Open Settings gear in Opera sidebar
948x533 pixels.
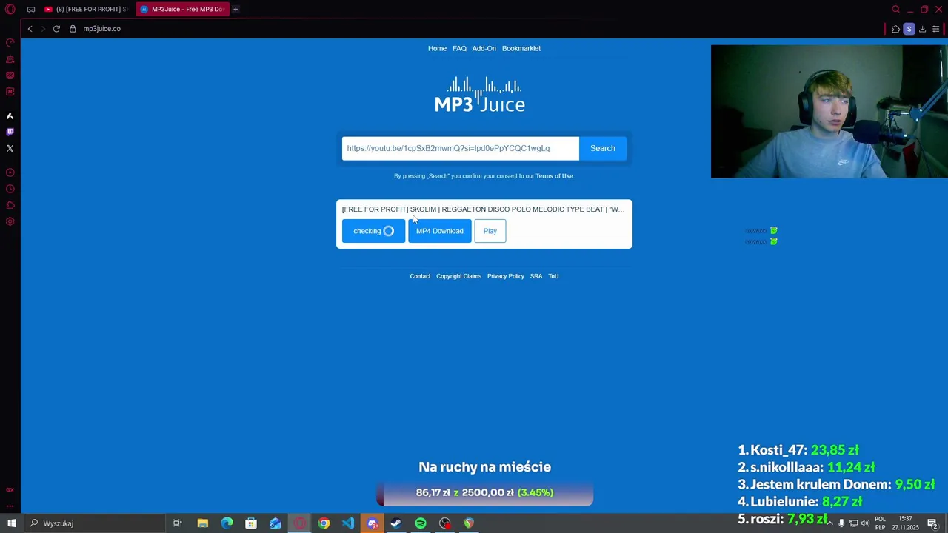click(10, 221)
